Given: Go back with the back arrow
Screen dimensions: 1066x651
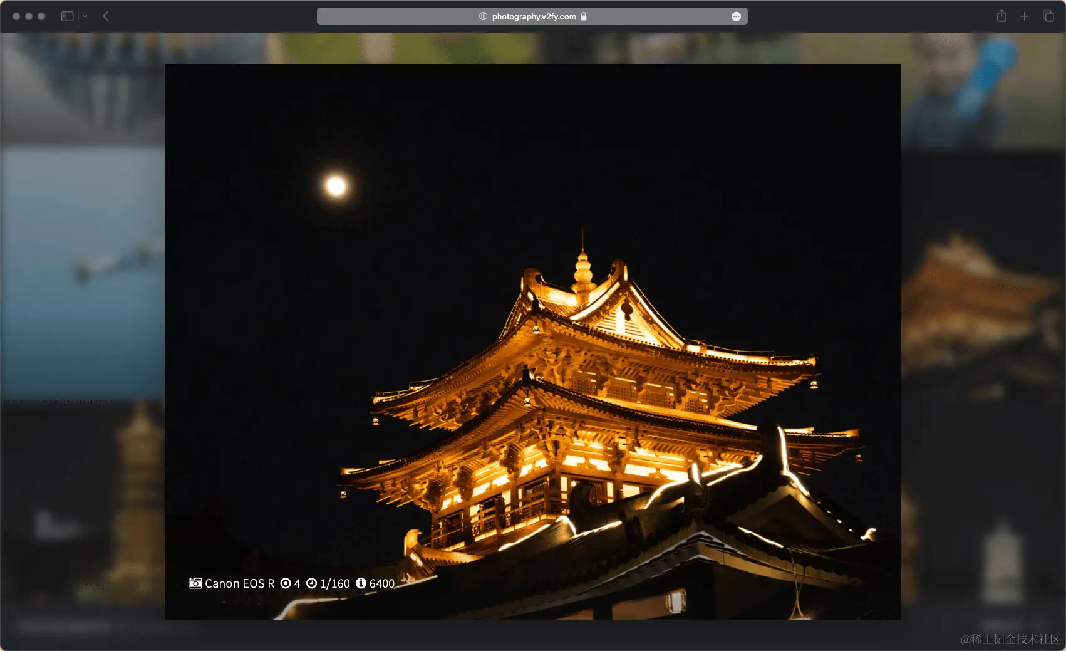Looking at the screenshot, I should pos(106,16).
